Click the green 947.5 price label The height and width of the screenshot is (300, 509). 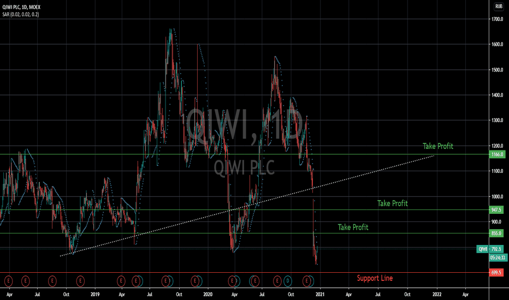click(x=496, y=210)
